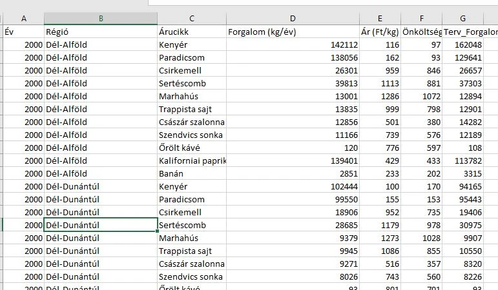Viewport: 498px width, 290px height.
Task: Select the Dél-Dunántúl 'Paradicsom' cell
Action: coord(192,199)
